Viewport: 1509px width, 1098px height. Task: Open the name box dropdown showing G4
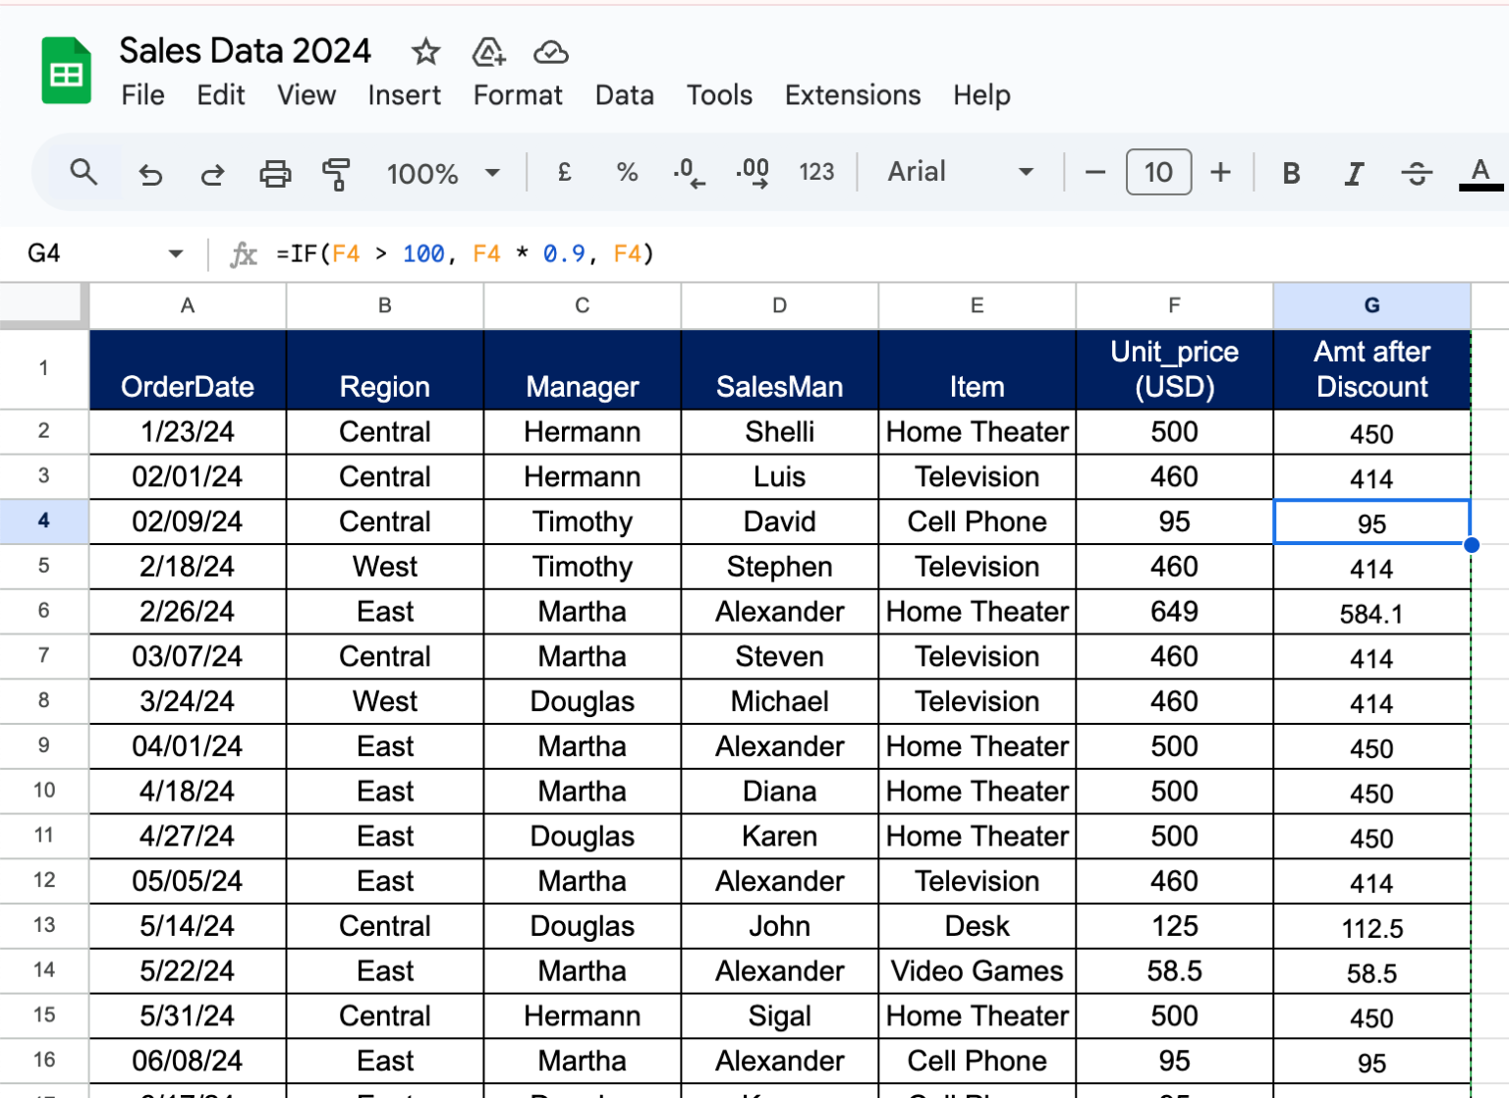point(175,253)
